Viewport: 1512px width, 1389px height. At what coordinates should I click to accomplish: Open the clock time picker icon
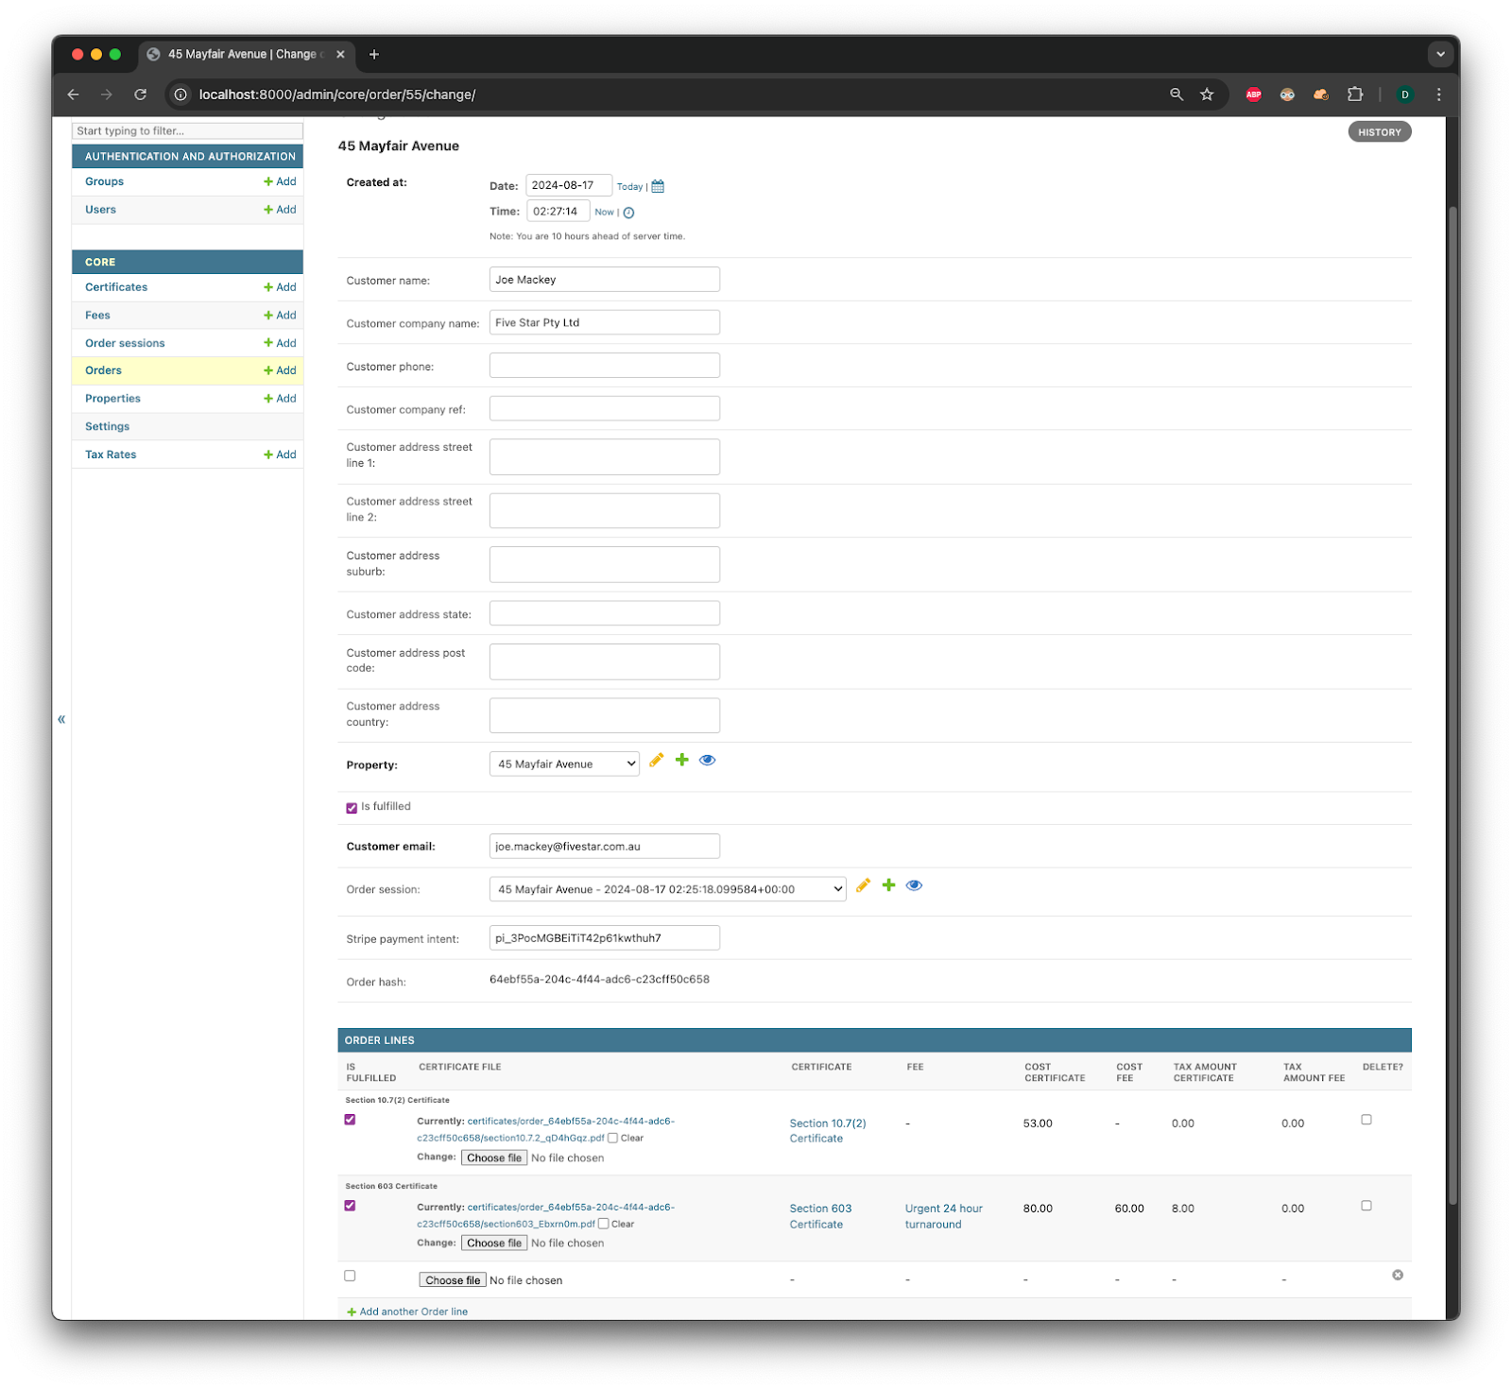pos(628,213)
